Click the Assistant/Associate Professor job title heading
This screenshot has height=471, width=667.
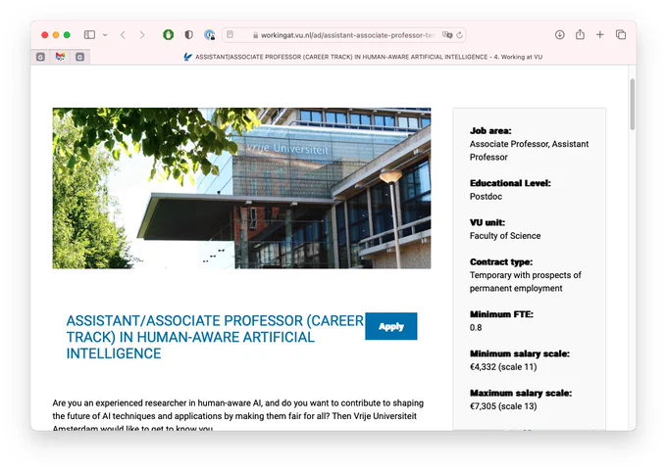[x=215, y=337]
